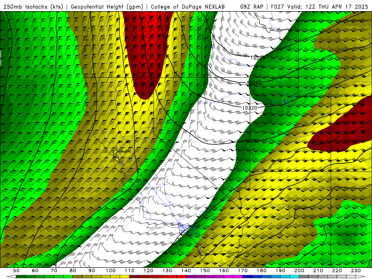
Task: Click the legend value 80
Action: tap(73, 271)
